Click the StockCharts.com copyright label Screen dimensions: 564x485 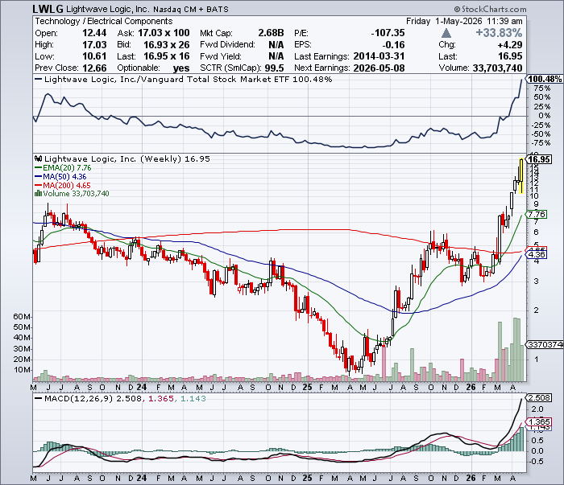click(x=490, y=9)
